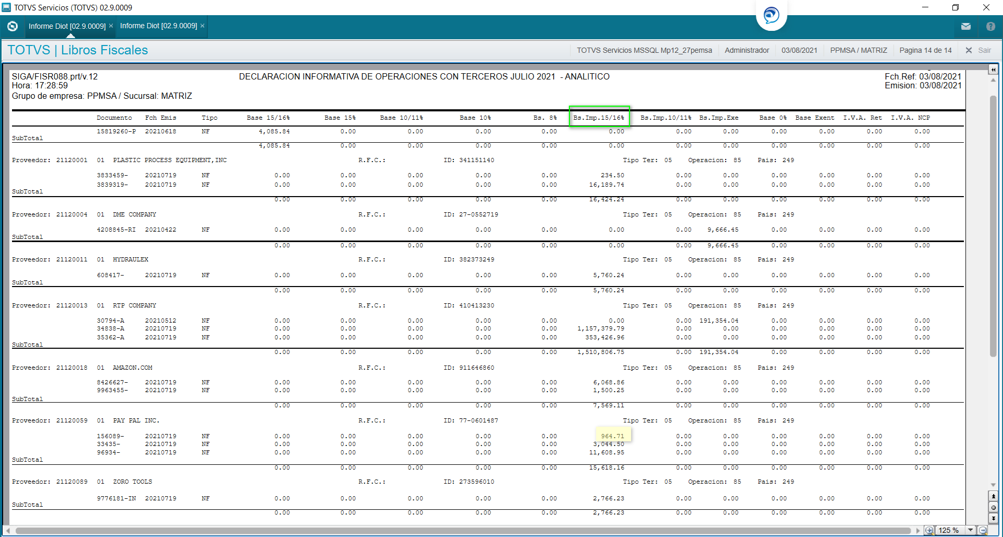Click the TOTVS Servicios MSSQL environment label
1003x537 pixels.
[x=644, y=50]
